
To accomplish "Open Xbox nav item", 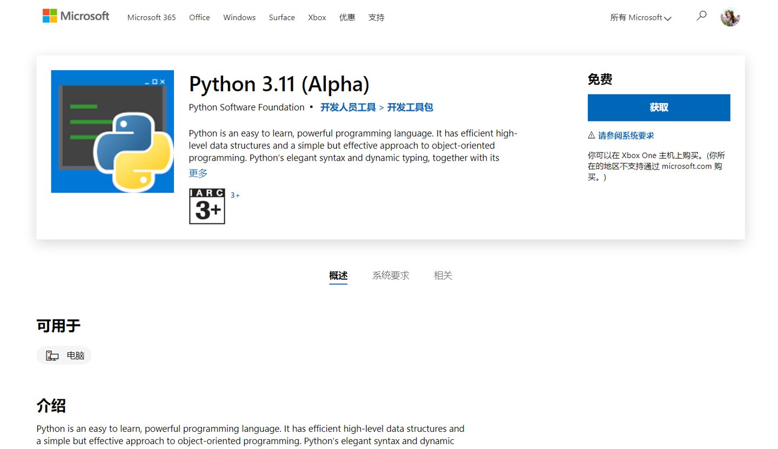I will [317, 17].
